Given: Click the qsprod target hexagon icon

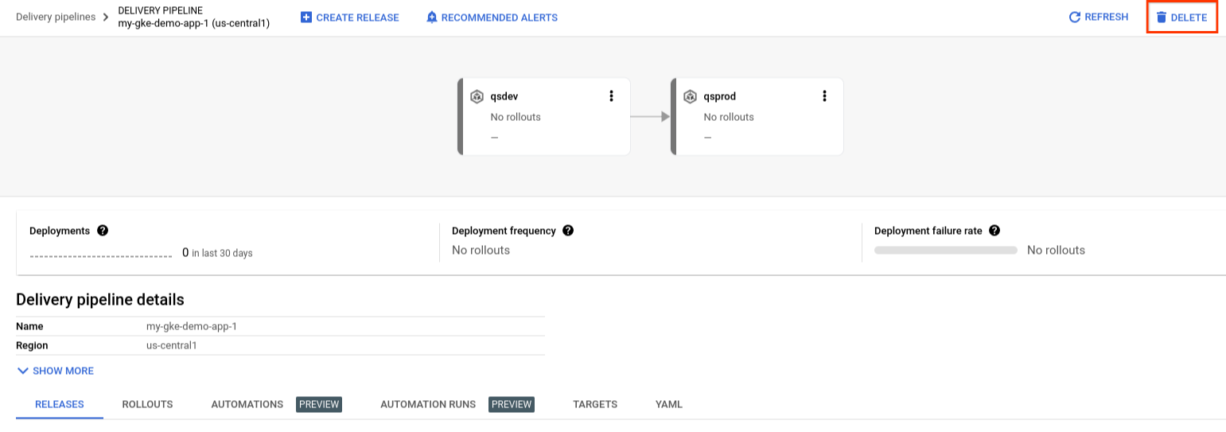Looking at the screenshot, I should 691,97.
